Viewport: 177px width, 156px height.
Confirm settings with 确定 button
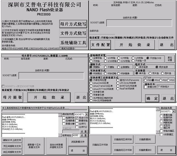[x=152, y=98]
